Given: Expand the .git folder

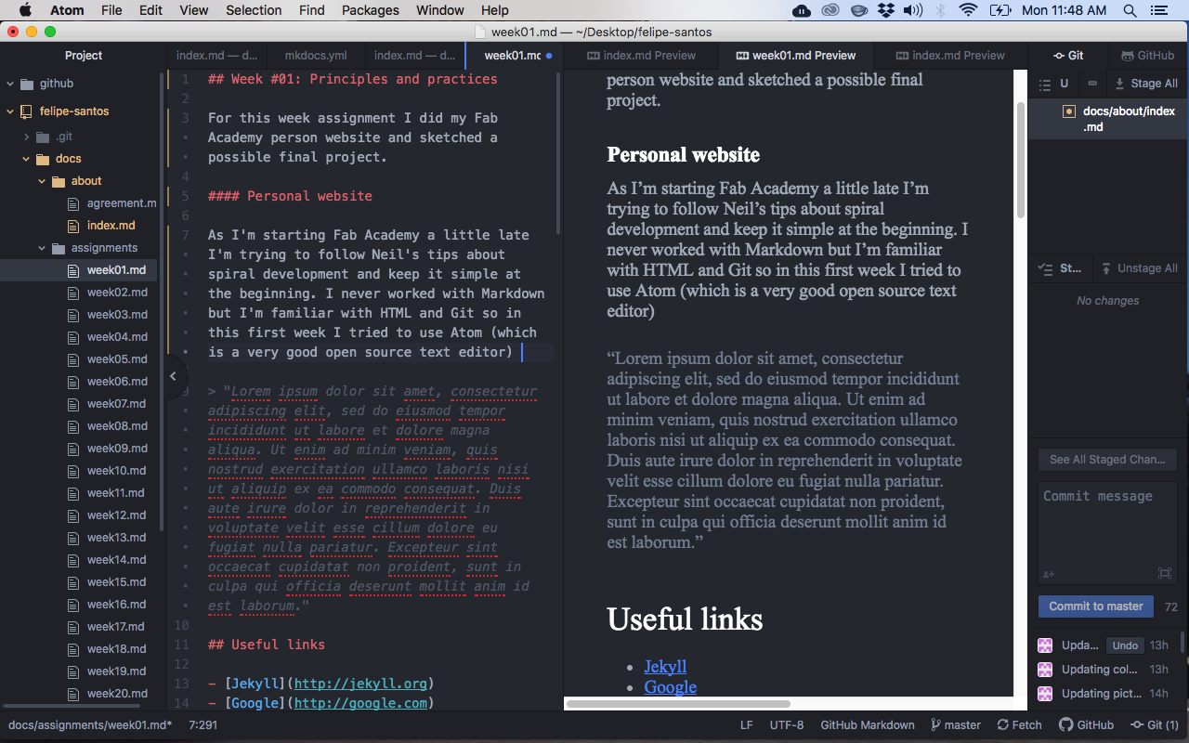Looking at the screenshot, I should click(27, 137).
